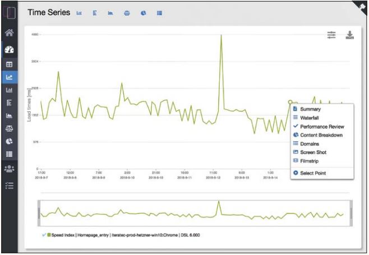This screenshot has height=255, width=369.
Task: Go to Home in the sidebar
Action: (x=9, y=33)
